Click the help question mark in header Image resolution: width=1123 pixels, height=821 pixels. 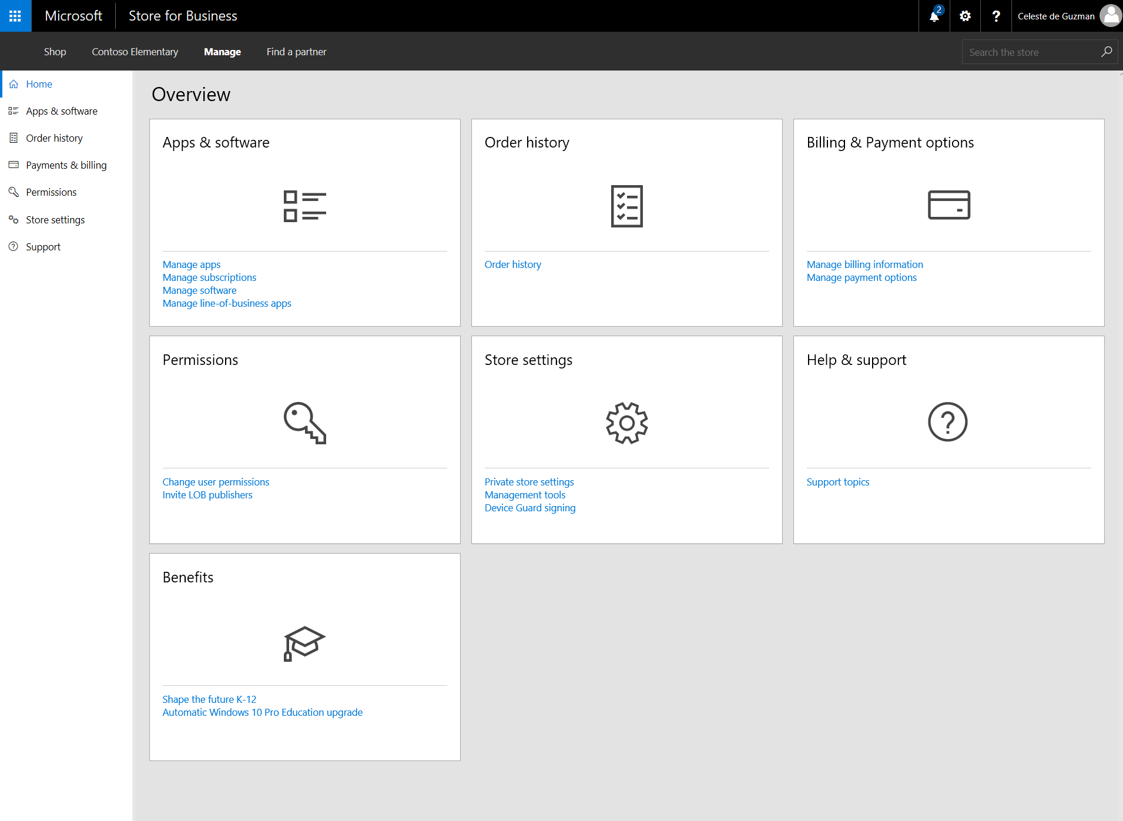coord(996,16)
